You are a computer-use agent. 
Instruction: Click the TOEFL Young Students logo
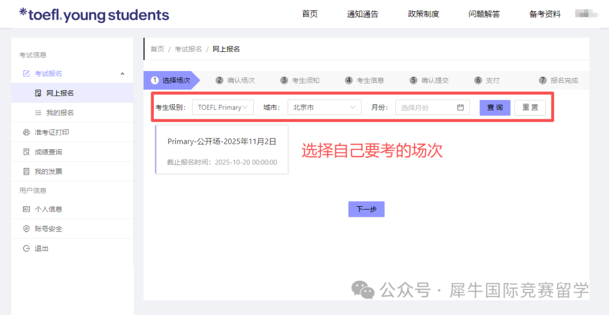coord(94,15)
